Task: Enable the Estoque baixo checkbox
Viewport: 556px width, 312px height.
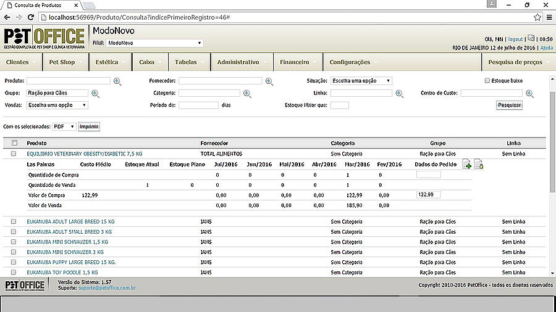Action: coord(487,81)
